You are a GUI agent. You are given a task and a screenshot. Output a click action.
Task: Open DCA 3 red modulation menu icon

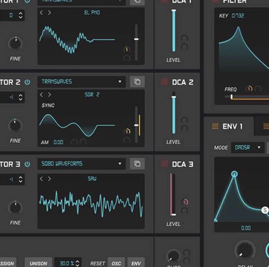coord(164,164)
